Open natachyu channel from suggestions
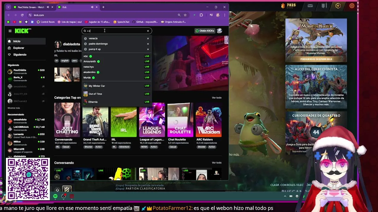The image size is (378, 212). point(117,67)
